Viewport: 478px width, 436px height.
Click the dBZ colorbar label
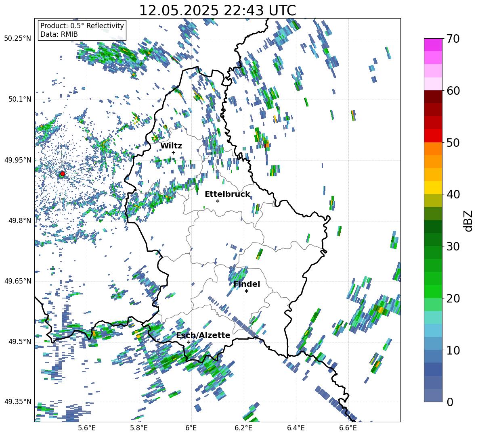coord(469,221)
